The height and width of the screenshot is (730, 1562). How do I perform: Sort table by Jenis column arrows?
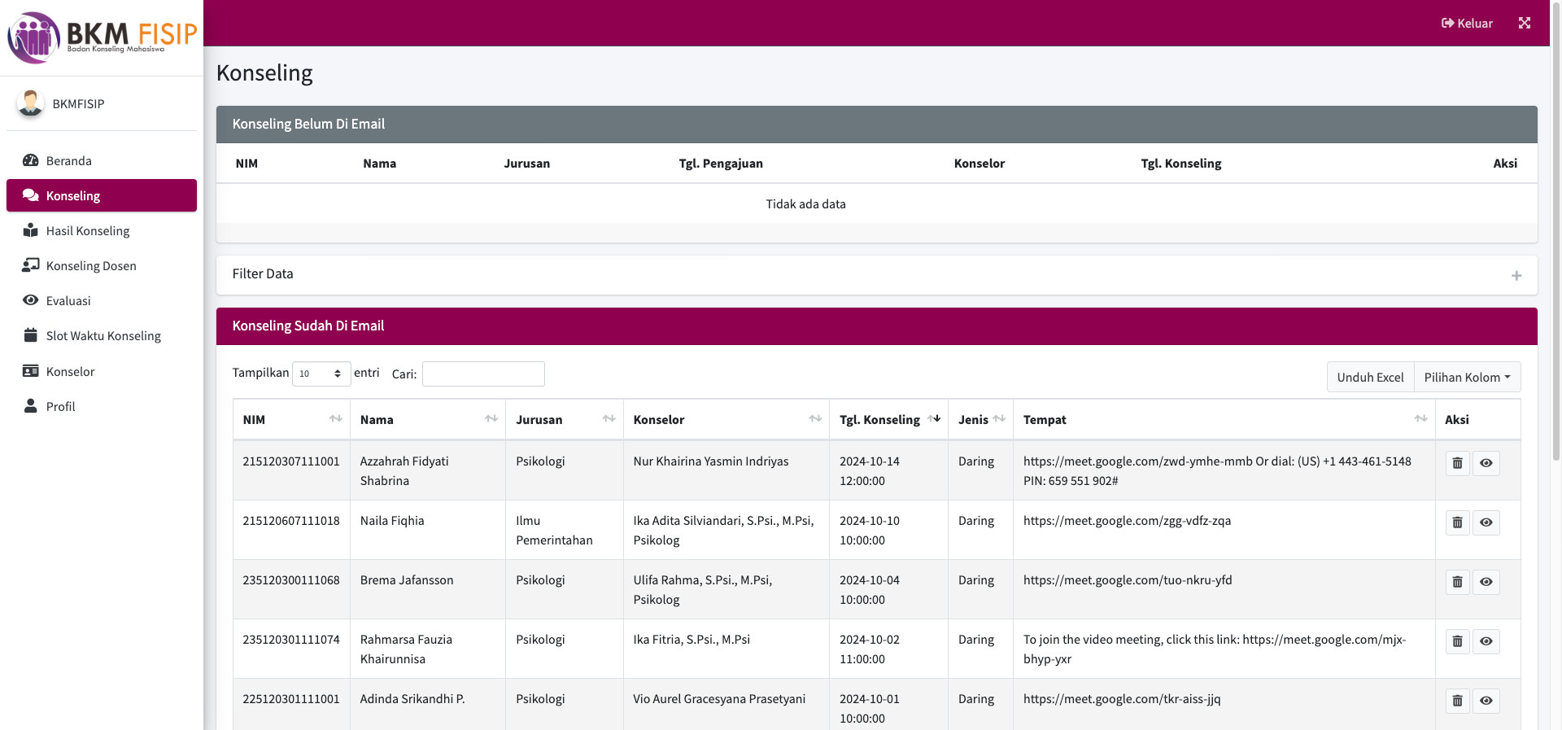coord(999,419)
